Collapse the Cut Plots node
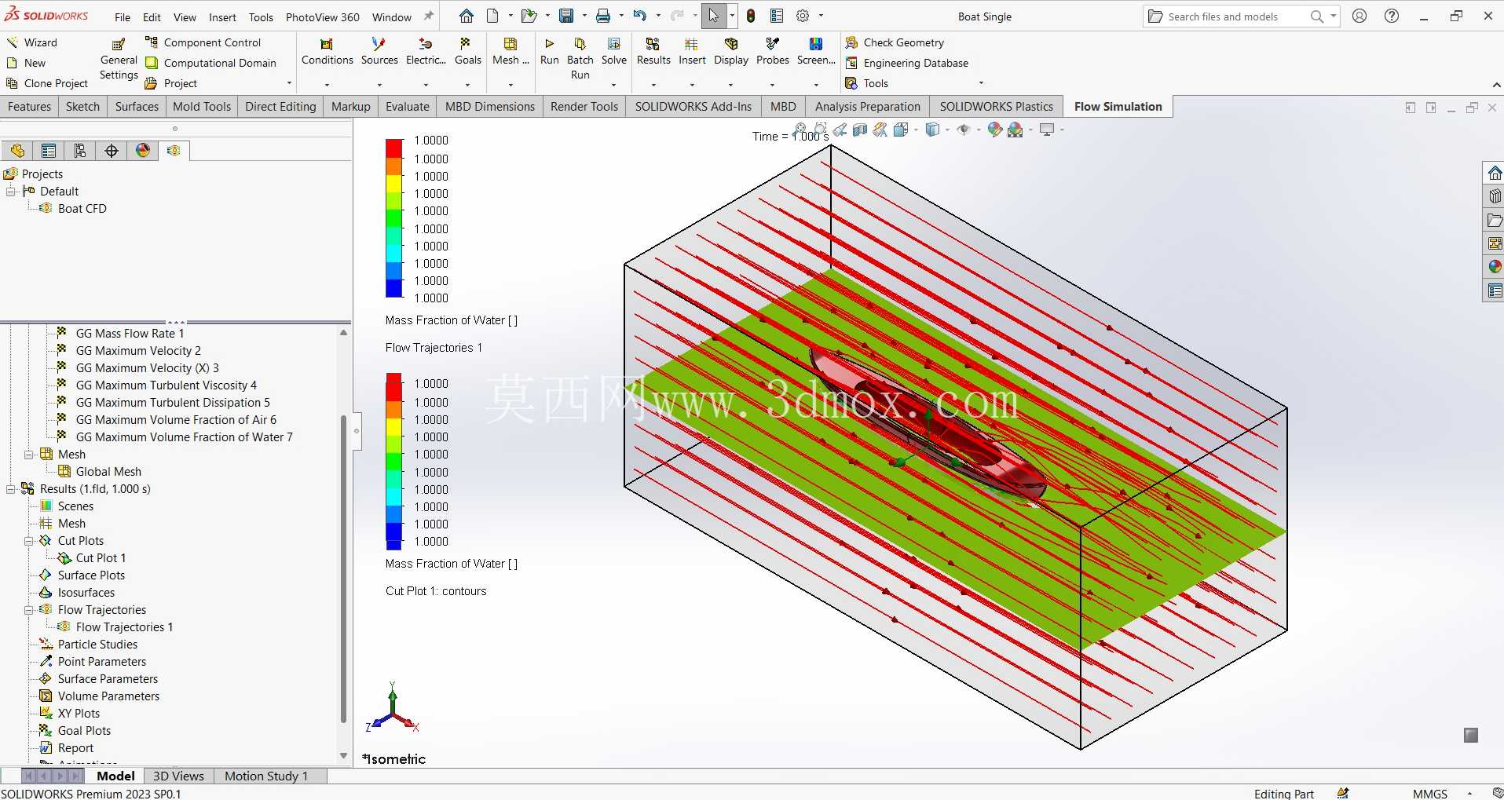The width and height of the screenshot is (1504, 800). pos(29,541)
